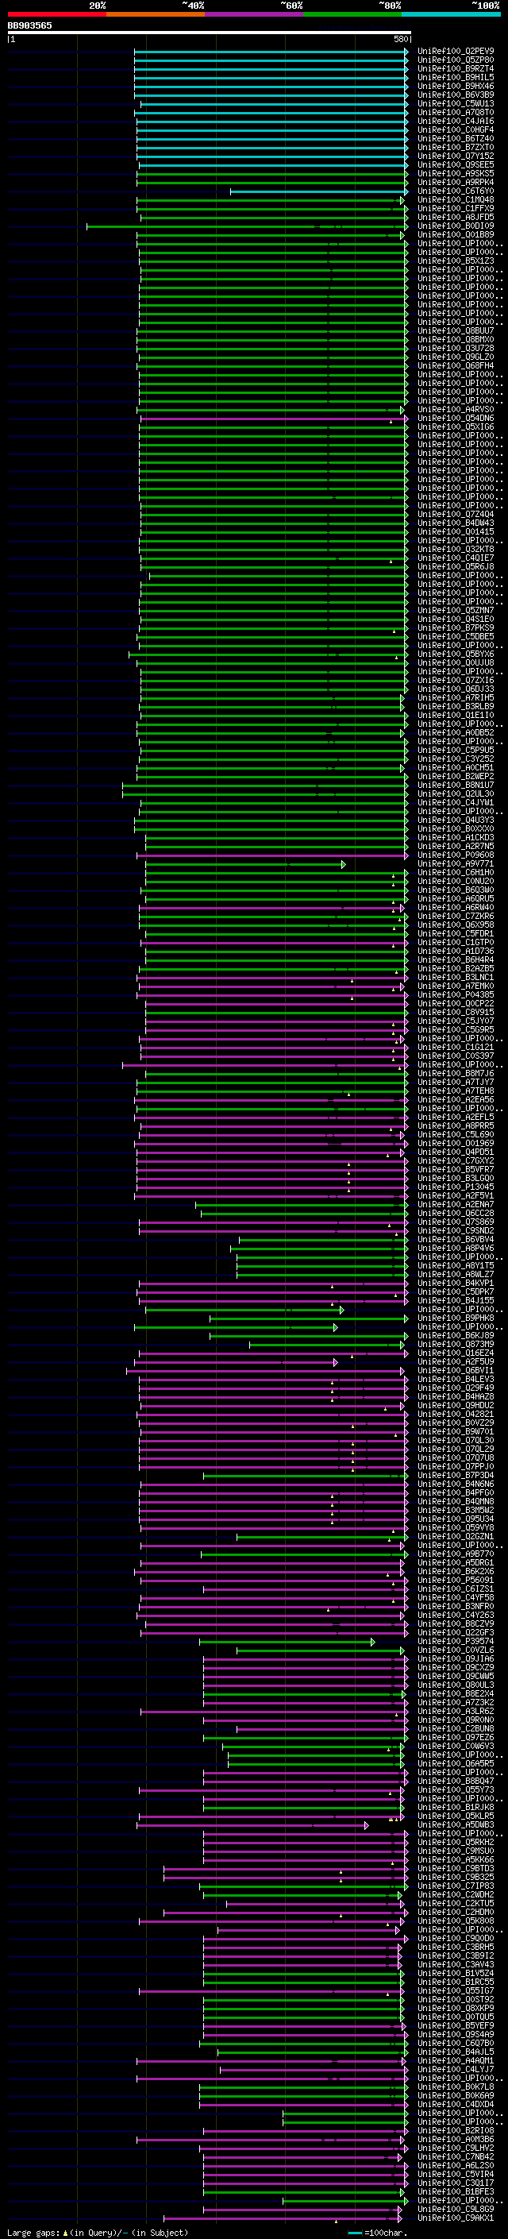Click hit UniRef100_A3LR62
Viewport: 508px width, 2239px height.
tap(456, 1712)
